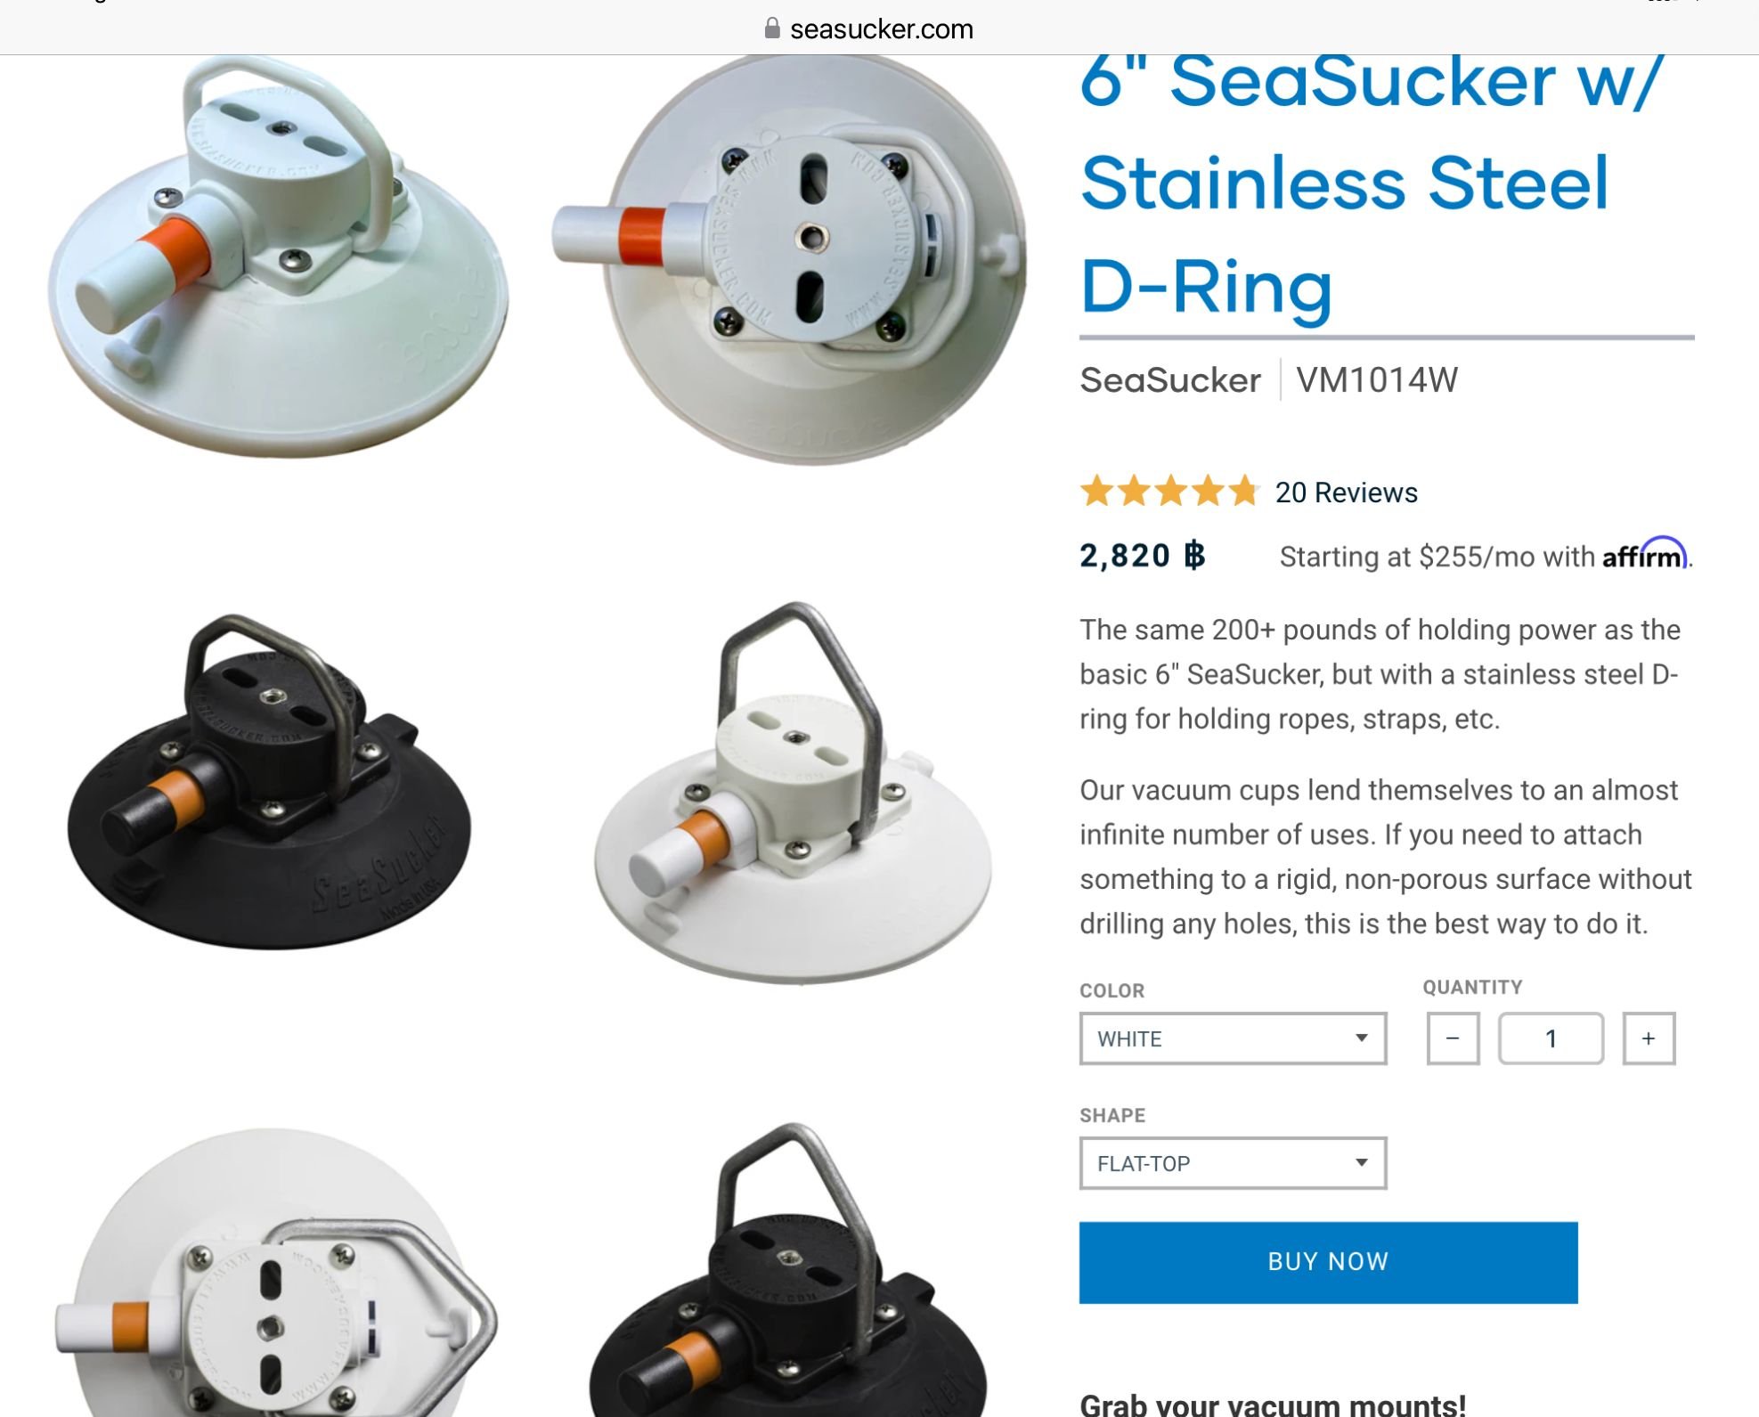Image resolution: width=1759 pixels, height=1417 pixels.
Task: Click the lock icon beside seasucker.com
Action: [772, 29]
